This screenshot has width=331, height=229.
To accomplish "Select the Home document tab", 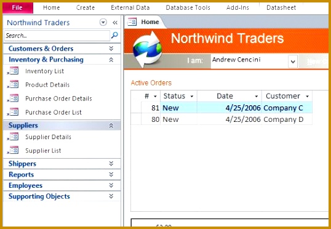I will (x=145, y=22).
